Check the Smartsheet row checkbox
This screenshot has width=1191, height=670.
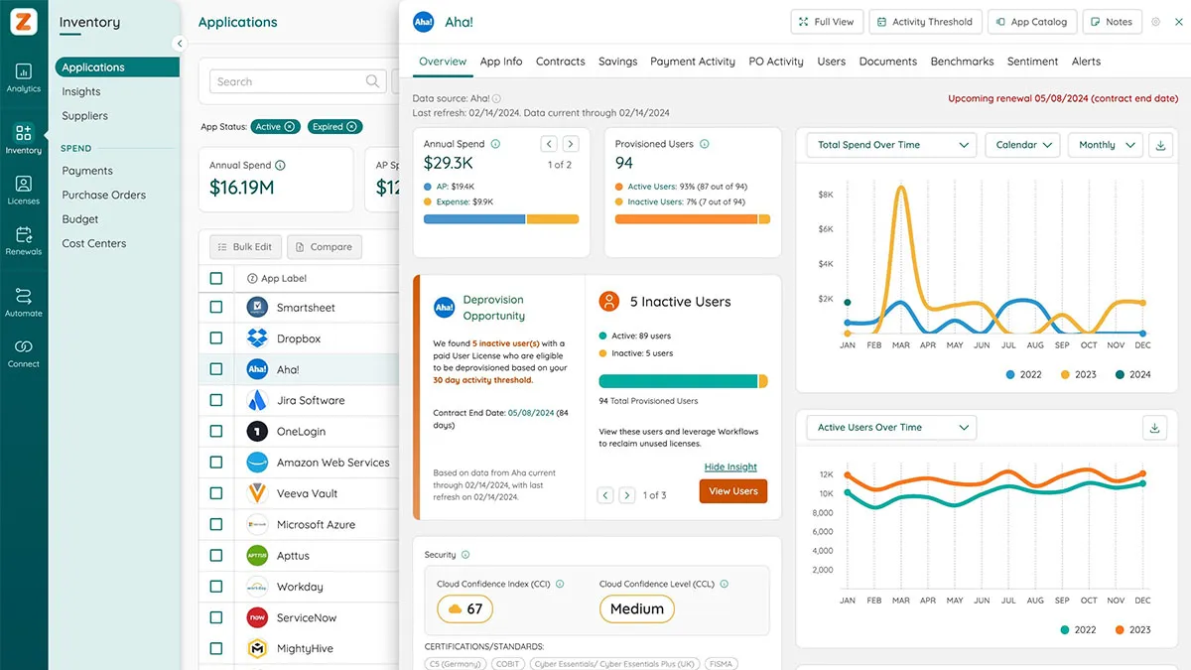click(216, 308)
